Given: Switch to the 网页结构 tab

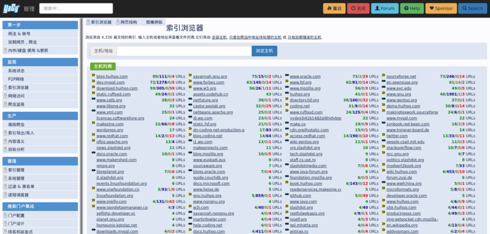Looking at the screenshot, I should 126,22.
